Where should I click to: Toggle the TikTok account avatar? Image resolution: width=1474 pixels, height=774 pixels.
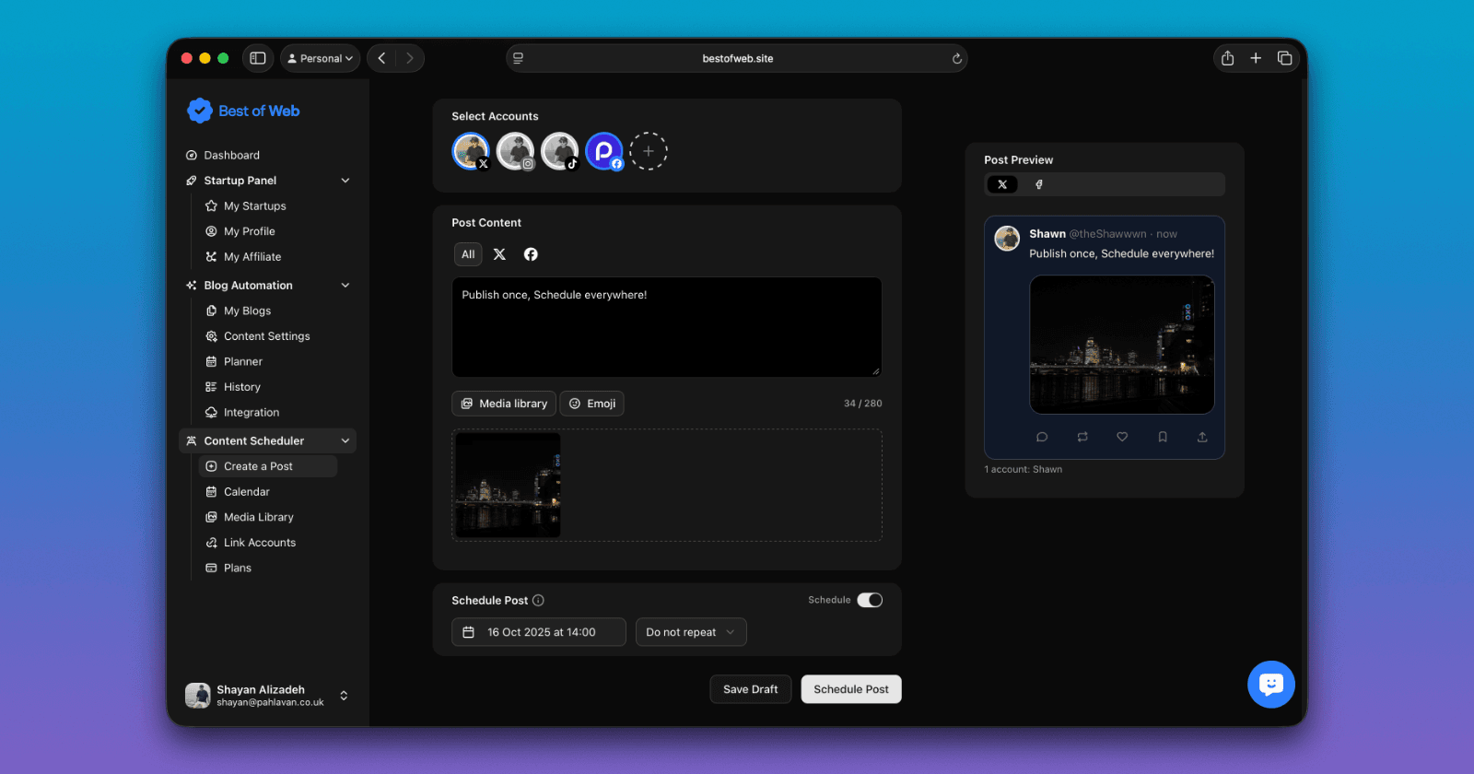pos(559,151)
